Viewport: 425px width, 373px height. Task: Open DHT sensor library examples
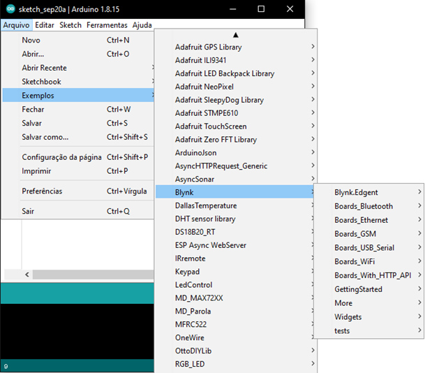[234, 219]
